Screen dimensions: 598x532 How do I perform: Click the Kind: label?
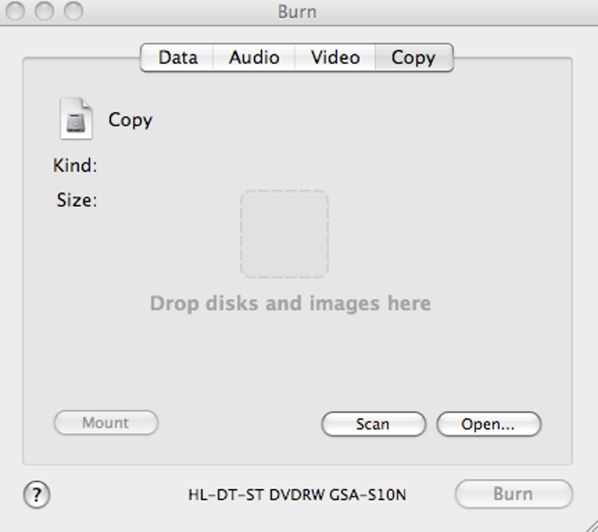(75, 166)
